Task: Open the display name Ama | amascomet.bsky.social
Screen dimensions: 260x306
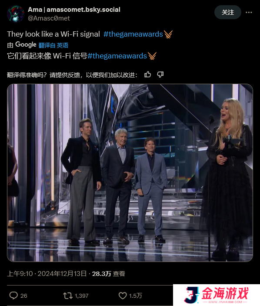Action: point(74,9)
